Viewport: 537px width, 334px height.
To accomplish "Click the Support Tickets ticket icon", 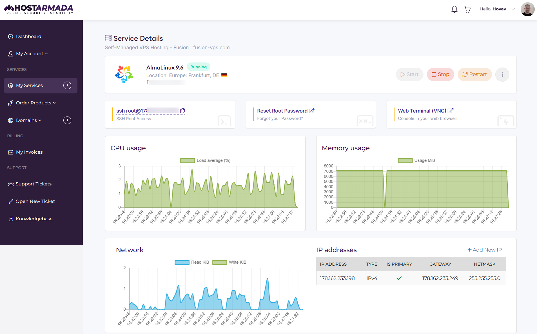I will 11,184.
